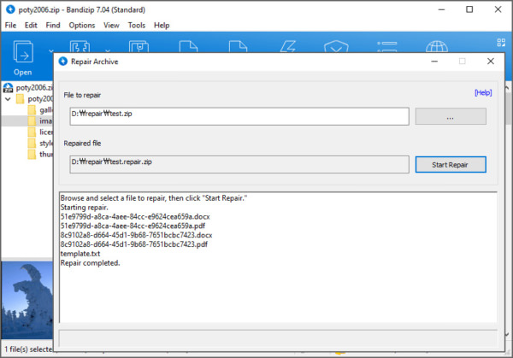
Task: Select the poty2006.zip archive root in tree
Action: click(26, 87)
